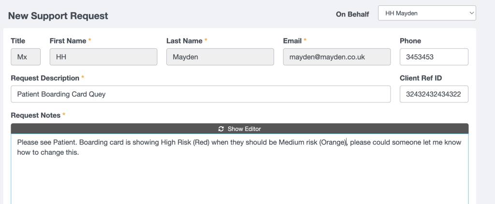Focus the Email field with mayden@mayden.co.uk
The width and height of the screenshot is (495, 204).
(x=336, y=57)
